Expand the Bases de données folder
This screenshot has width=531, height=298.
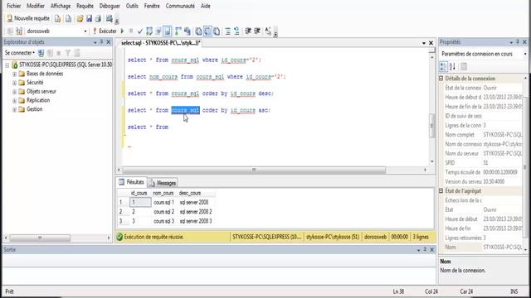pos(15,74)
